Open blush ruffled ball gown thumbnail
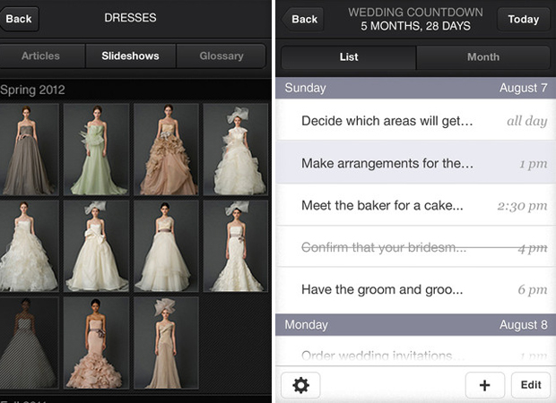556x403 pixels. (166, 149)
